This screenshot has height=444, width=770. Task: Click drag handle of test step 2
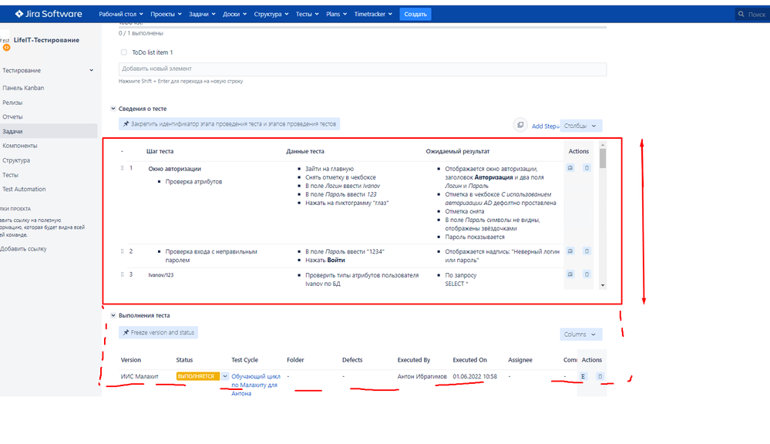[123, 251]
